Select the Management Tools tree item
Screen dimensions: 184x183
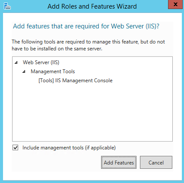click(x=53, y=71)
